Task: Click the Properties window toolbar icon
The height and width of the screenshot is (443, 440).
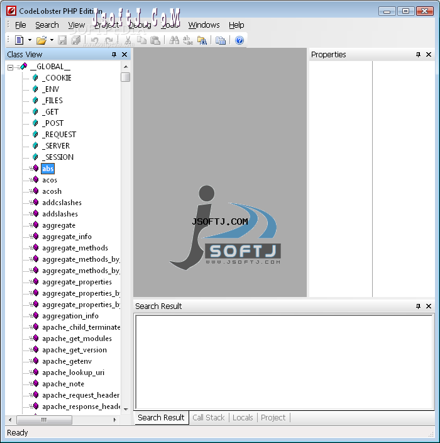Action: 221,40
